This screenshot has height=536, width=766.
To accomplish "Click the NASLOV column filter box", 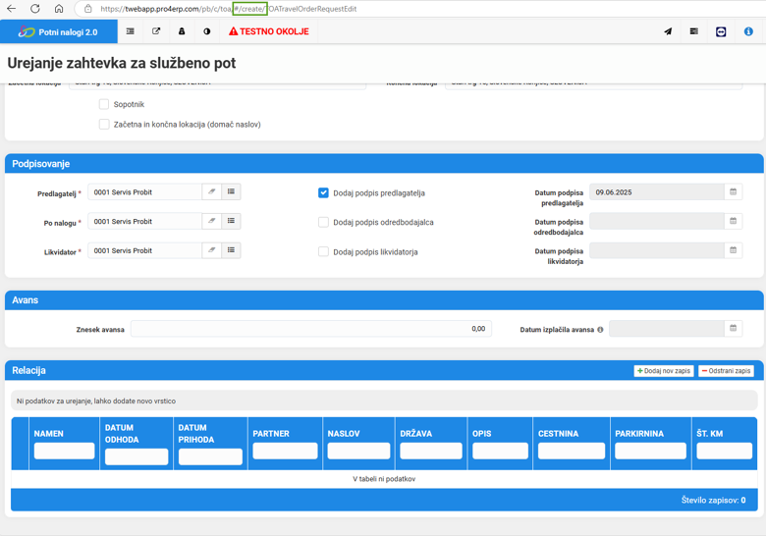I will point(358,451).
